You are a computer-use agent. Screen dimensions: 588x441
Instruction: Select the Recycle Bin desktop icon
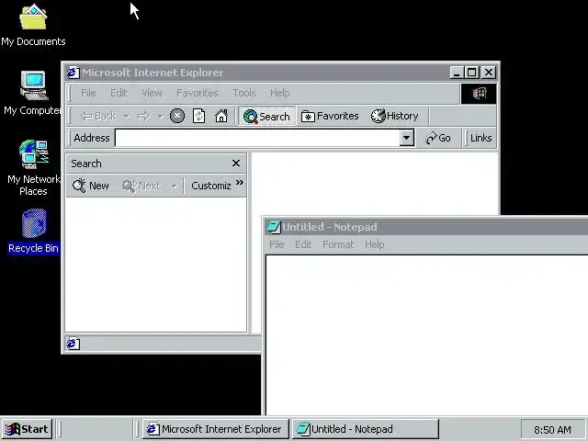34,232
